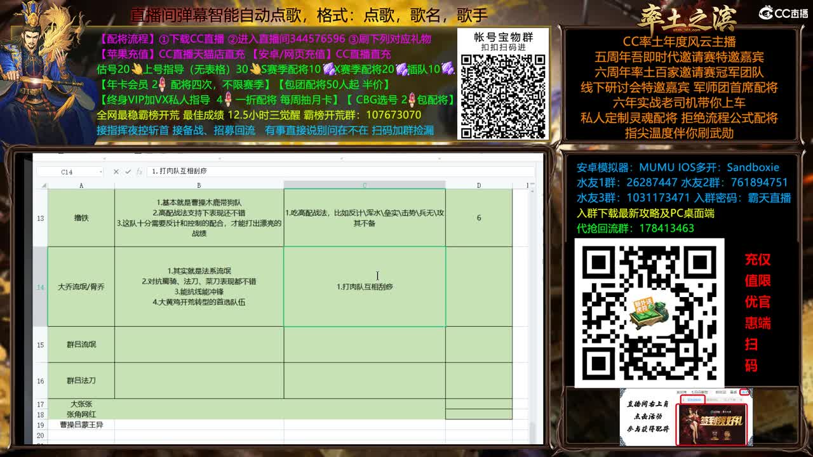Click the text 年卡会员 in the banner
This screenshot has height=457, width=813.
128,84
